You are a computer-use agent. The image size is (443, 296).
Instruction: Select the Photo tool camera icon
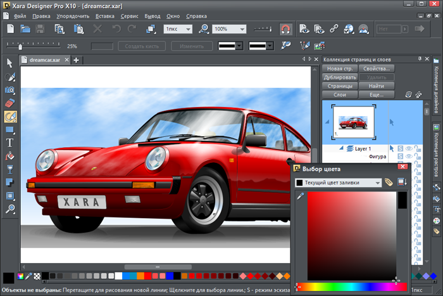[x=10, y=90]
